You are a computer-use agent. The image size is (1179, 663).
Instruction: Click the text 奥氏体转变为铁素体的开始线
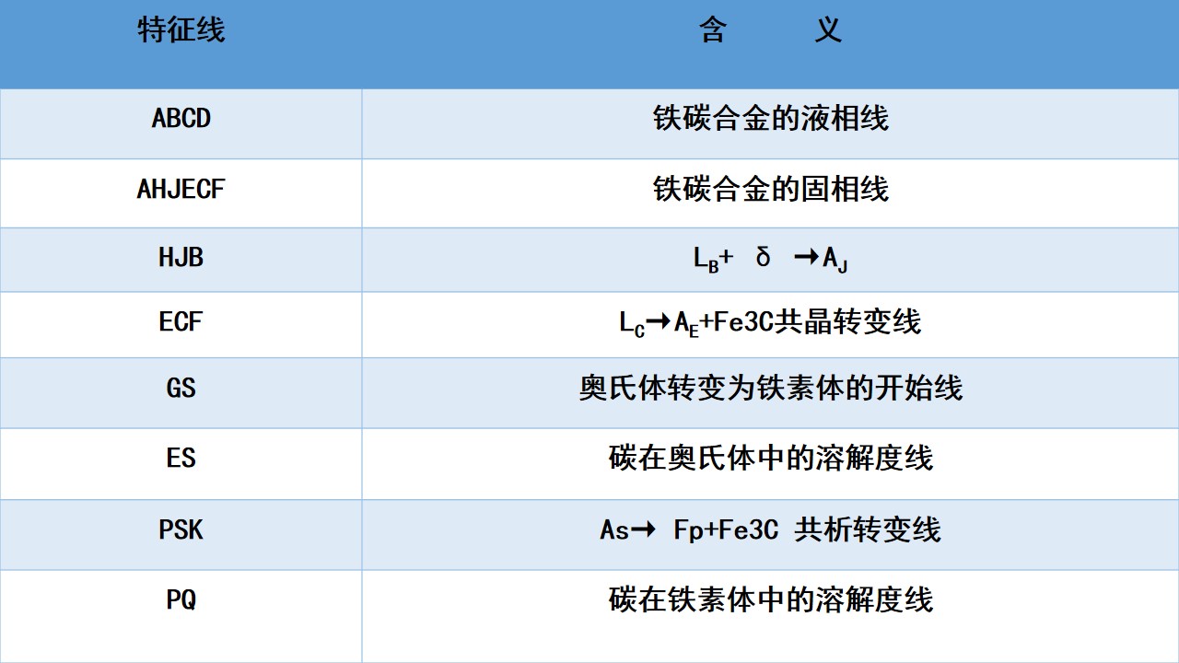[770, 388]
